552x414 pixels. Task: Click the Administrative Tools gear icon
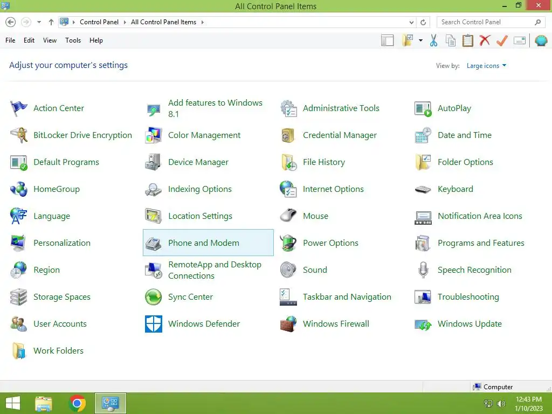288,108
